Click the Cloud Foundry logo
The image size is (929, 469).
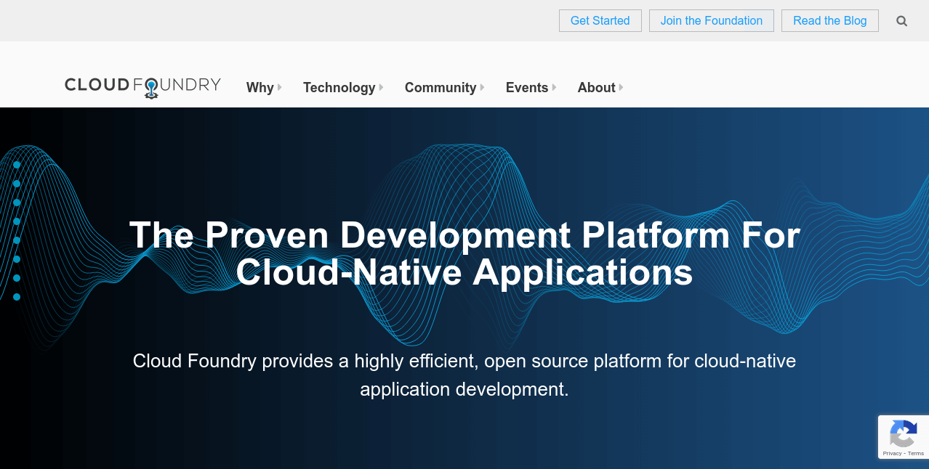tap(142, 87)
